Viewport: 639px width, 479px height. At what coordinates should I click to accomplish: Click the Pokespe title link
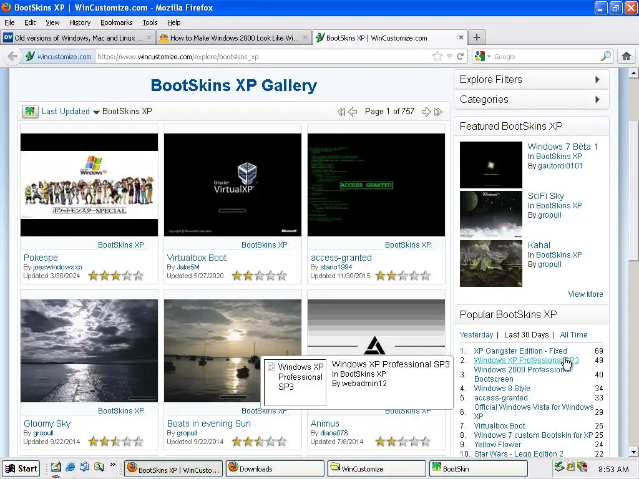(41, 258)
